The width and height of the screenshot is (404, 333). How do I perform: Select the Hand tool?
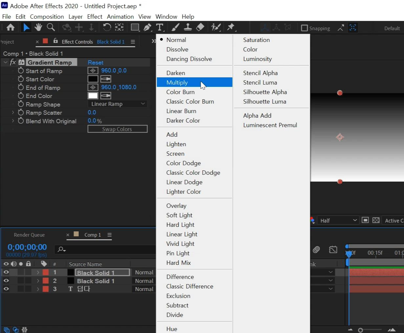(38, 28)
